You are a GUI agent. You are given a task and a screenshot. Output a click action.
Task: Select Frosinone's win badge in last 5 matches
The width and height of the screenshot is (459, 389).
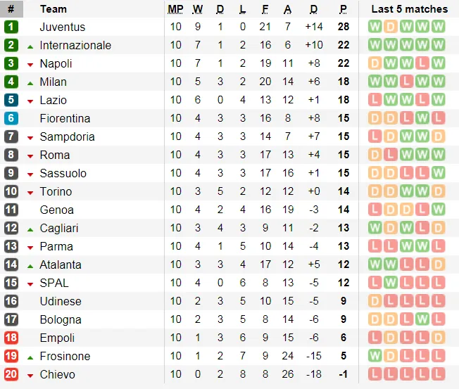tap(375, 356)
